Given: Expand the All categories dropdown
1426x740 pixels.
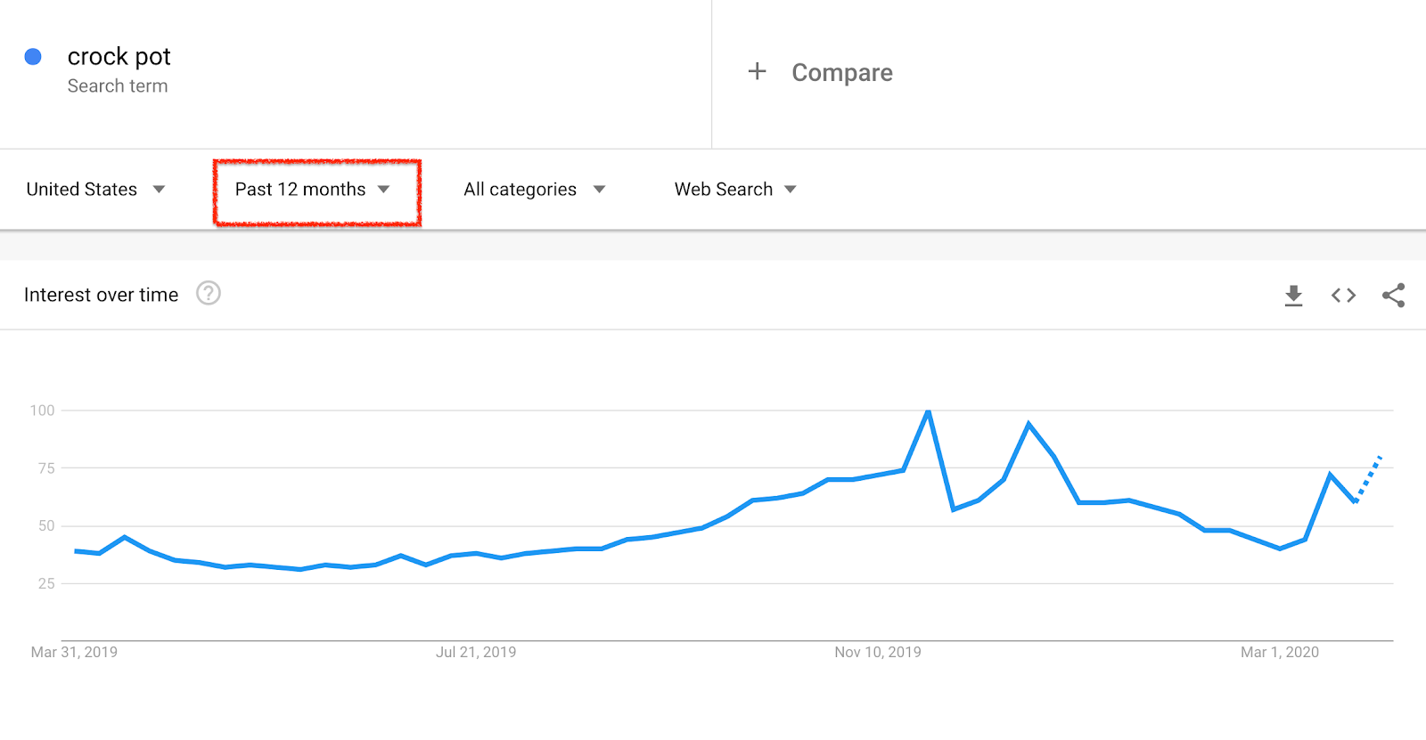Looking at the screenshot, I should [x=534, y=189].
